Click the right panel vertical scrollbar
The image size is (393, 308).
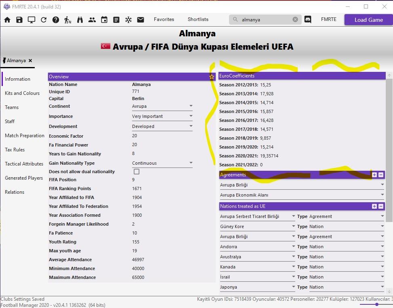pos(389,150)
